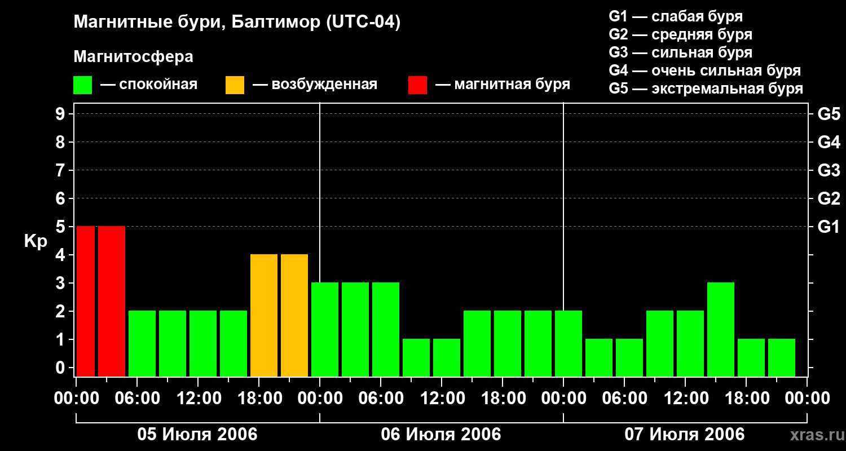Click the legend label '— спокойная'
Screen dimensions: 846x451
[149, 85]
